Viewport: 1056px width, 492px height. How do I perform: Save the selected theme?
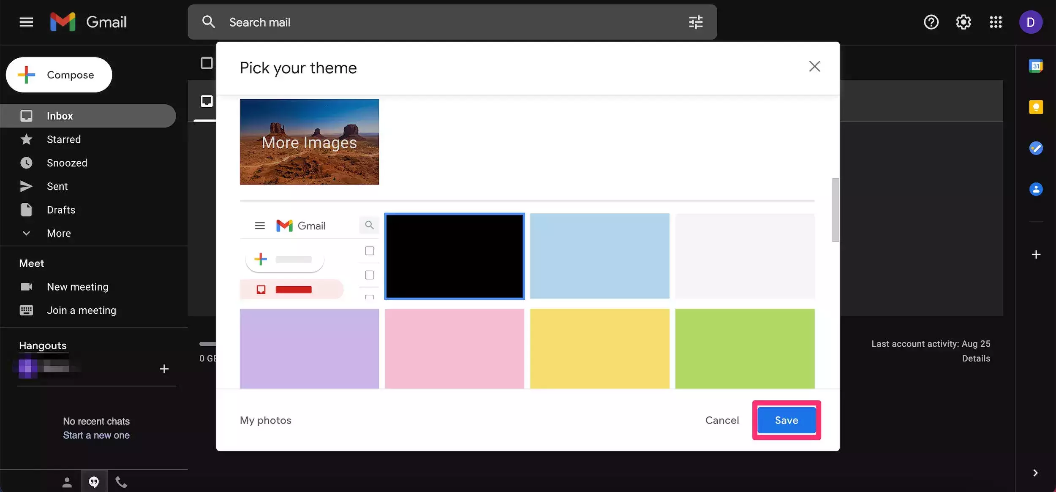(x=786, y=420)
